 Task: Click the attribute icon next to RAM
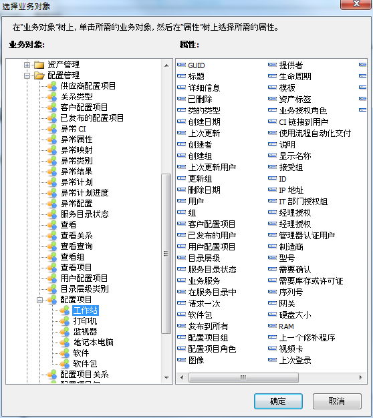tap(272, 326)
